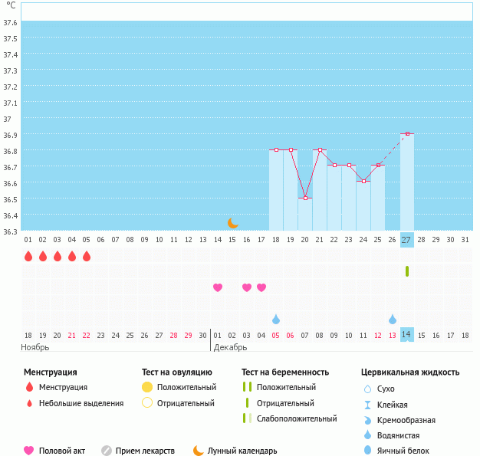Click the medication pill icon in legend
This screenshot has width=480, height=456.
(x=107, y=451)
